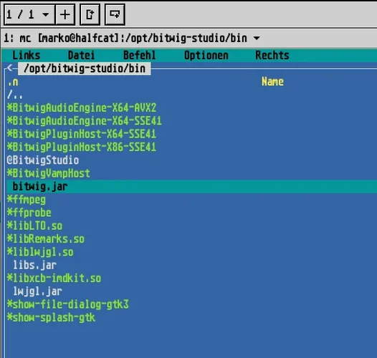Select the ffmpeg executable

(x=27, y=200)
